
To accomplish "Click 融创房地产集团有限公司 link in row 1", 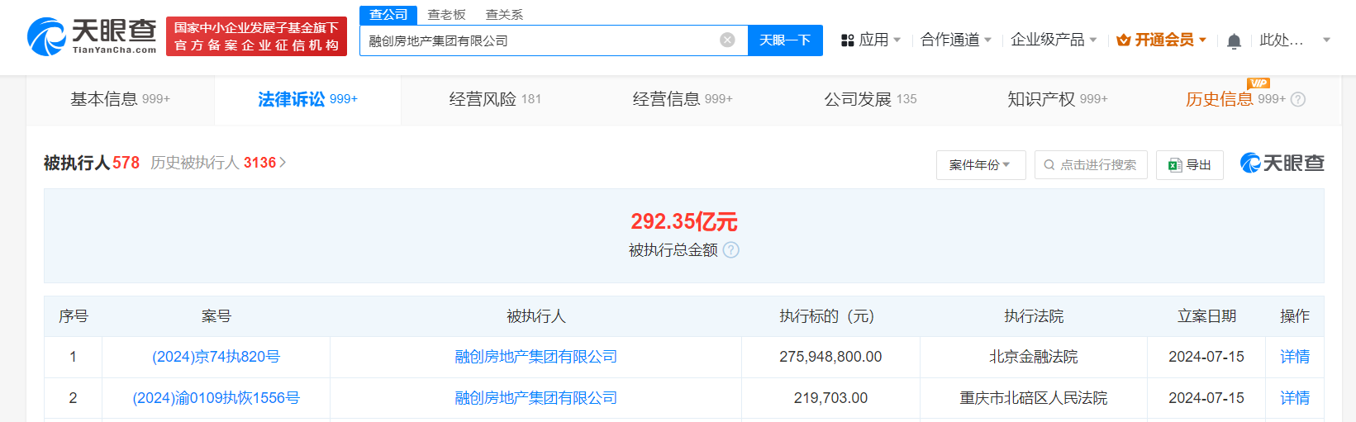I will [x=535, y=357].
